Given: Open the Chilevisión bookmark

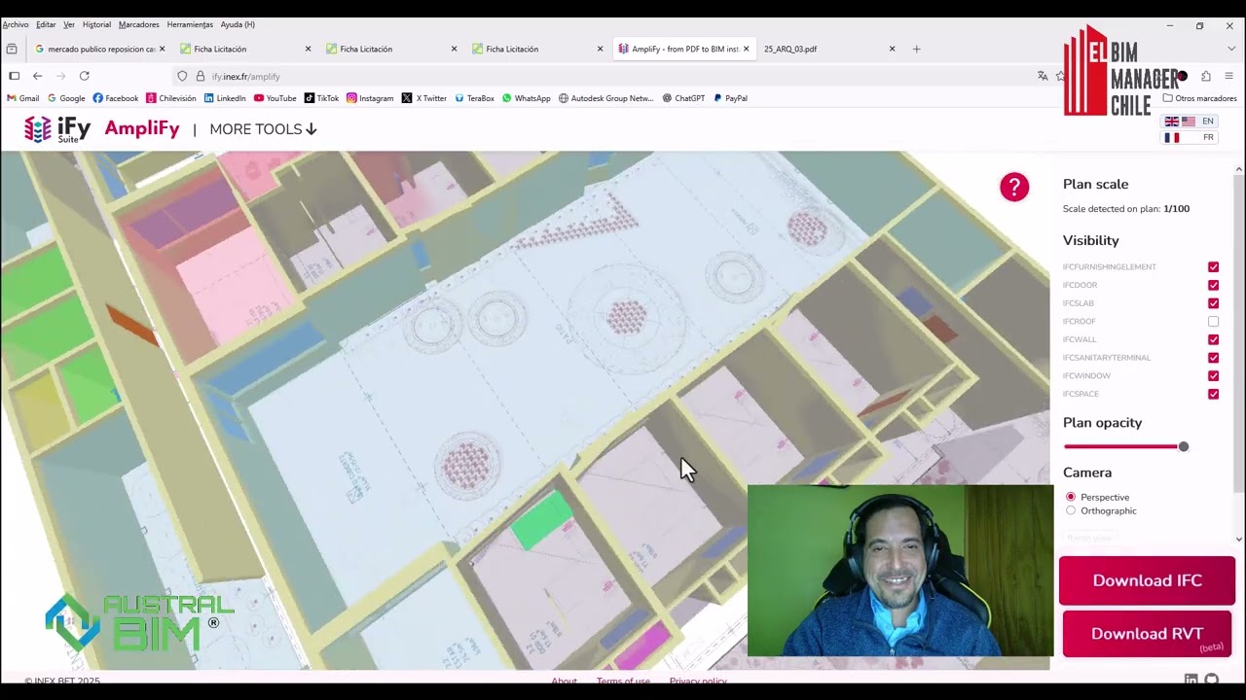Looking at the screenshot, I should [x=171, y=98].
